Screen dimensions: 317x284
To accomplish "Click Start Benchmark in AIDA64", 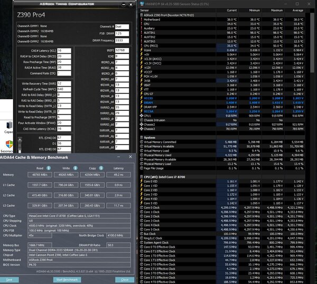I will click(x=67, y=280).
